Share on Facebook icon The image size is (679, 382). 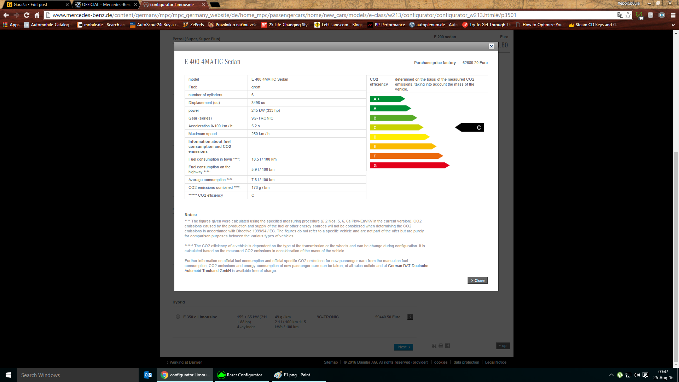tap(447, 346)
